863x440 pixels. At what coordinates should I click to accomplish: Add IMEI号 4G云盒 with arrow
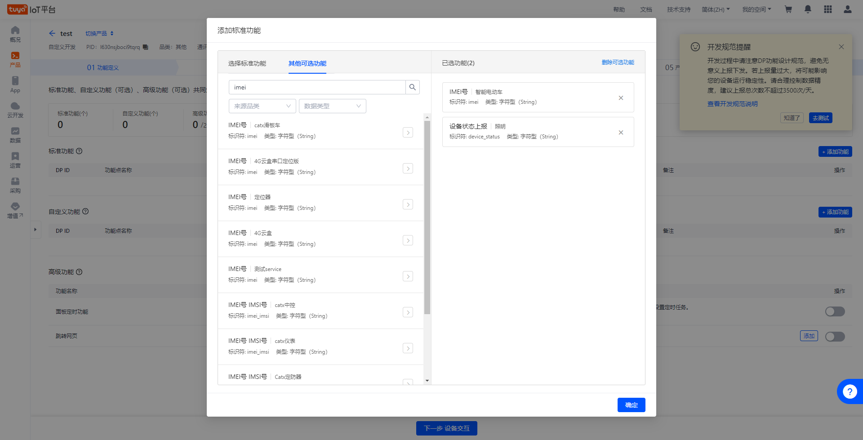tap(408, 240)
